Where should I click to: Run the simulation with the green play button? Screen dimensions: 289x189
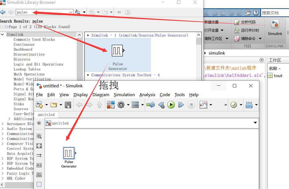[171, 105]
